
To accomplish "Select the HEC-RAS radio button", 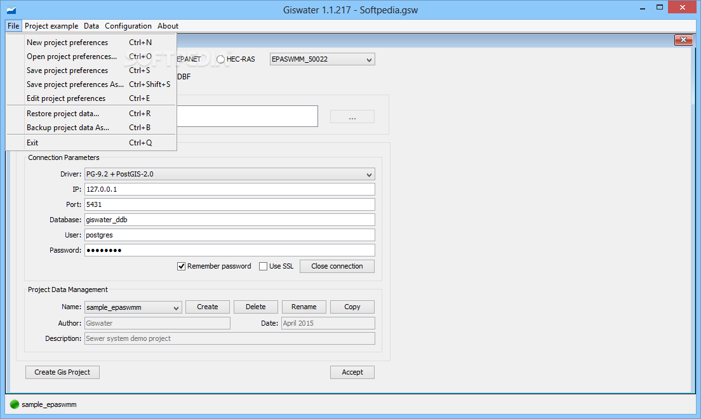I will click(x=220, y=59).
